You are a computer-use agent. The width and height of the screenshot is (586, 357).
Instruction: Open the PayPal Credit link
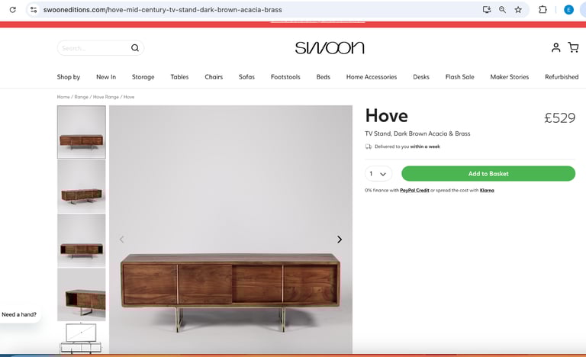point(414,190)
